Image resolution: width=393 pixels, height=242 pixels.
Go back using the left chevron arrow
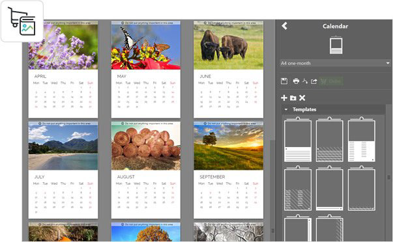click(284, 26)
